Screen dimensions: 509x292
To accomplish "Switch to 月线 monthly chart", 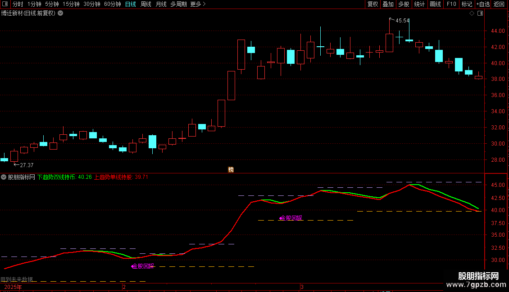I will [161, 4].
